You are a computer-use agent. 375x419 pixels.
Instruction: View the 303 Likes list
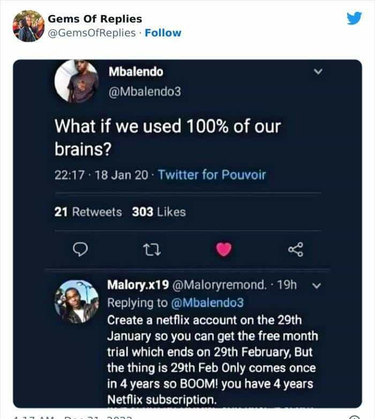click(159, 212)
